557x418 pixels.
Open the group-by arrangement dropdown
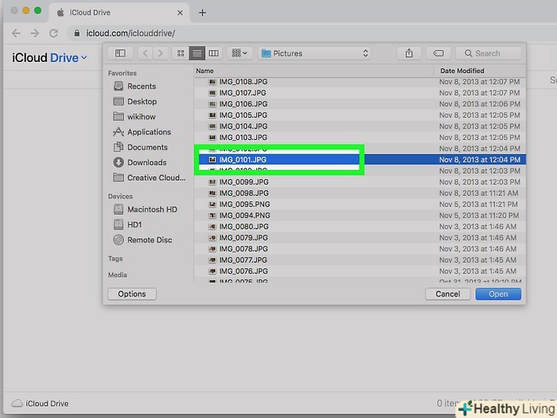coord(239,53)
